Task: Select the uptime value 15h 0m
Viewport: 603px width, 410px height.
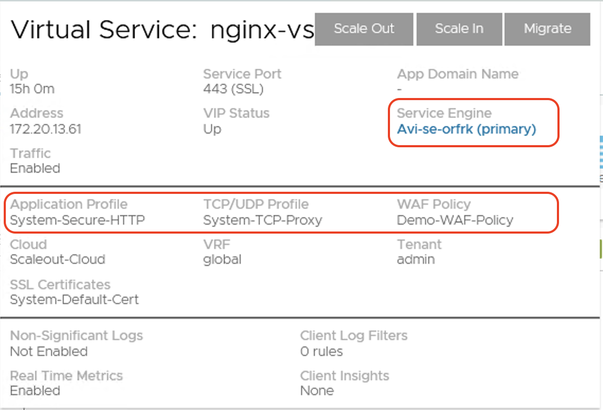Action: [32, 89]
